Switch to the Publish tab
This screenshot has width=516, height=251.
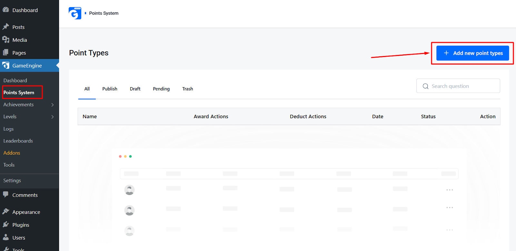pos(110,89)
